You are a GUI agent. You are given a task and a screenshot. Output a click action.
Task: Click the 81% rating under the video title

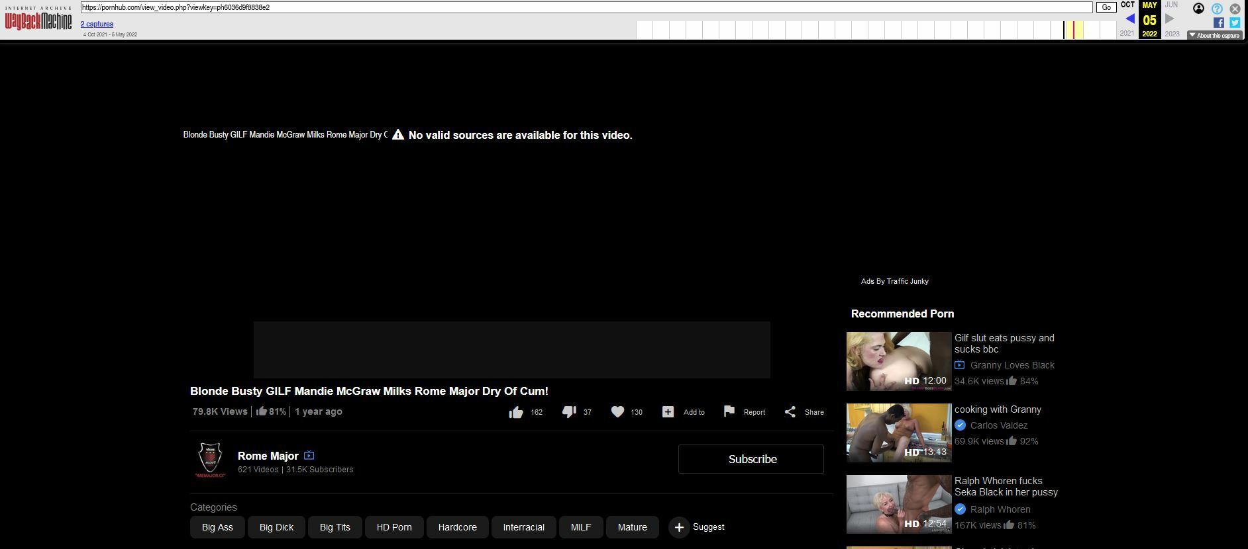point(271,411)
